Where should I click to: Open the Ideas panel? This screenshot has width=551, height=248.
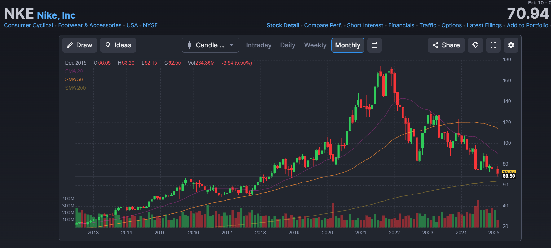118,45
